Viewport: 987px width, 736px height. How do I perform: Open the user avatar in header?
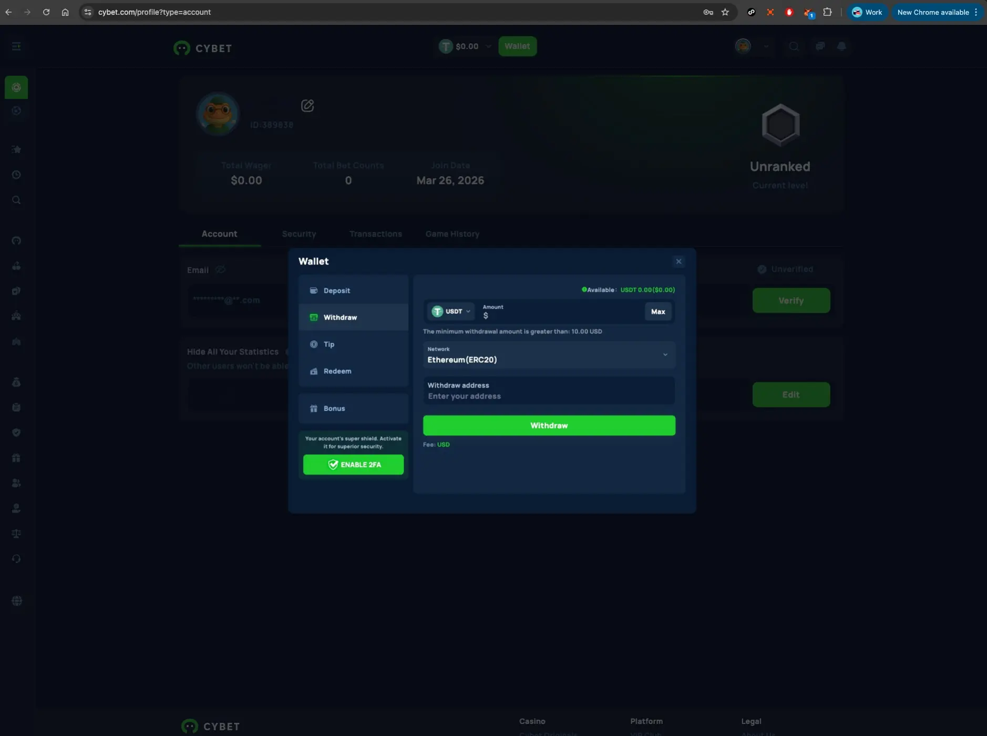(x=743, y=46)
